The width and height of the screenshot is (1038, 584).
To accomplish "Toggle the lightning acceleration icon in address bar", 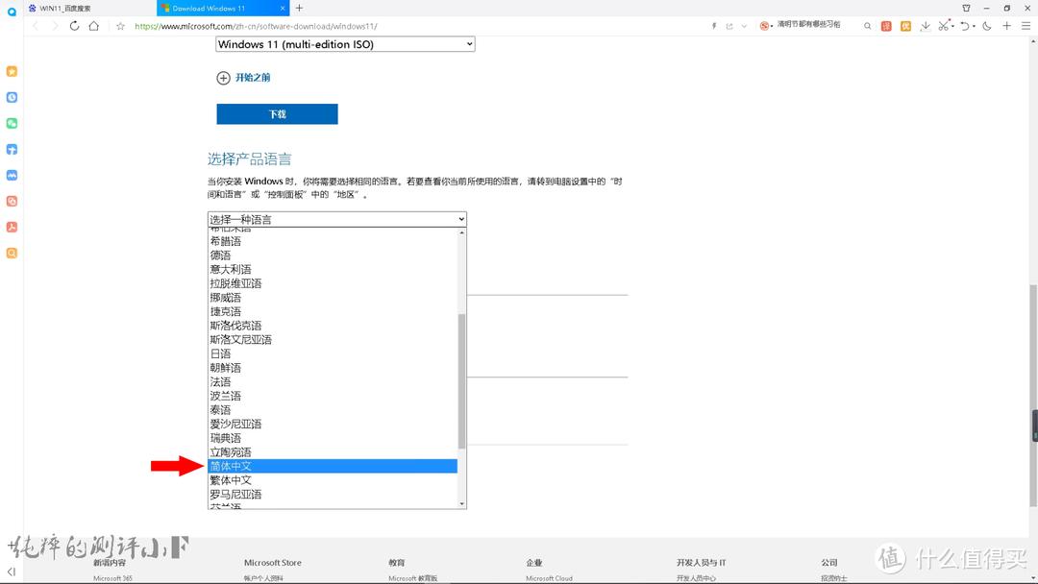I will pos(714,25).
